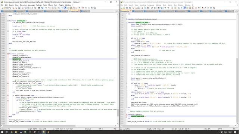Image resolution: width=239 pixels, height=134 pixels.
Task: Click Unix (LF) in left status bar
Action: [88, 129]
